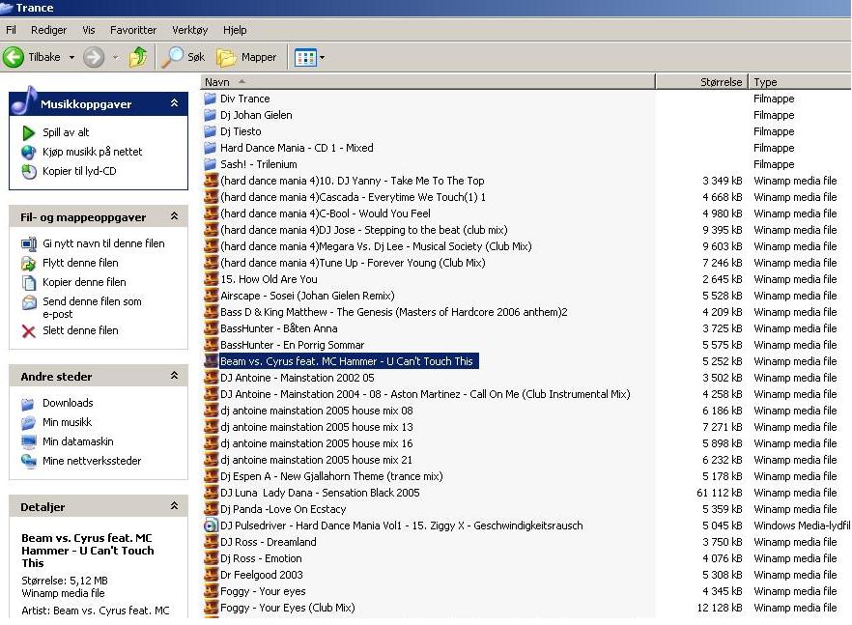Click the Spill av alt link
The image size is (852, 625).
[x=66, y=132]
